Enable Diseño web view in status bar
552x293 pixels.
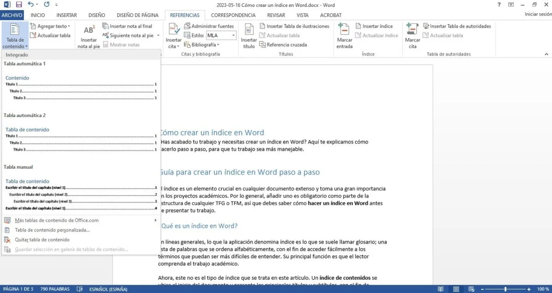[x=471, y=289]
